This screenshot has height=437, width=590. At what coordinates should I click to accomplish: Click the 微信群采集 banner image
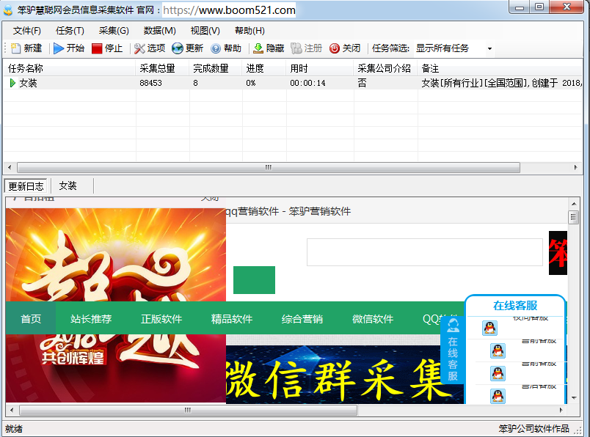(x=345, y=375)
